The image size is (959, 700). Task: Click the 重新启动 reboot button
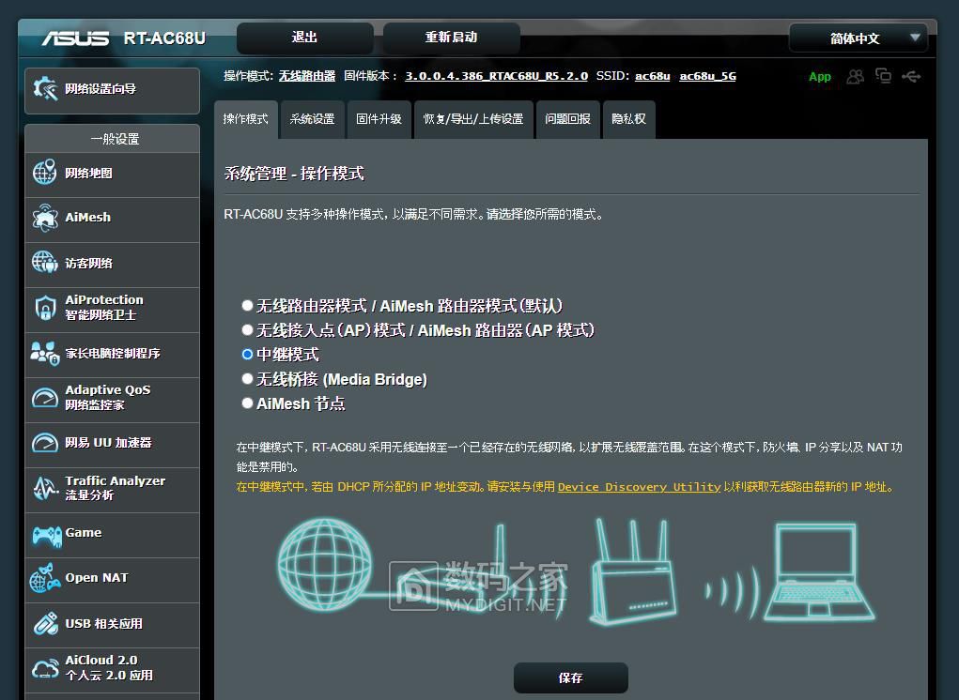[x=452, y=38]
